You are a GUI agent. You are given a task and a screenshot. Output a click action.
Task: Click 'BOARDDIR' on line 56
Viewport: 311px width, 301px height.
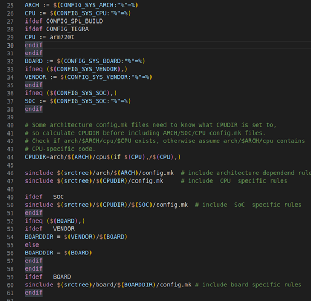(39, 253)
